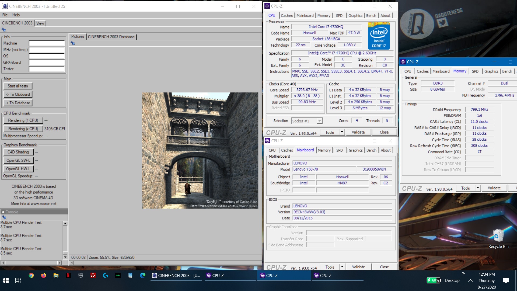
Task: Open Caches tab in the CPU window
Action: 287,16
